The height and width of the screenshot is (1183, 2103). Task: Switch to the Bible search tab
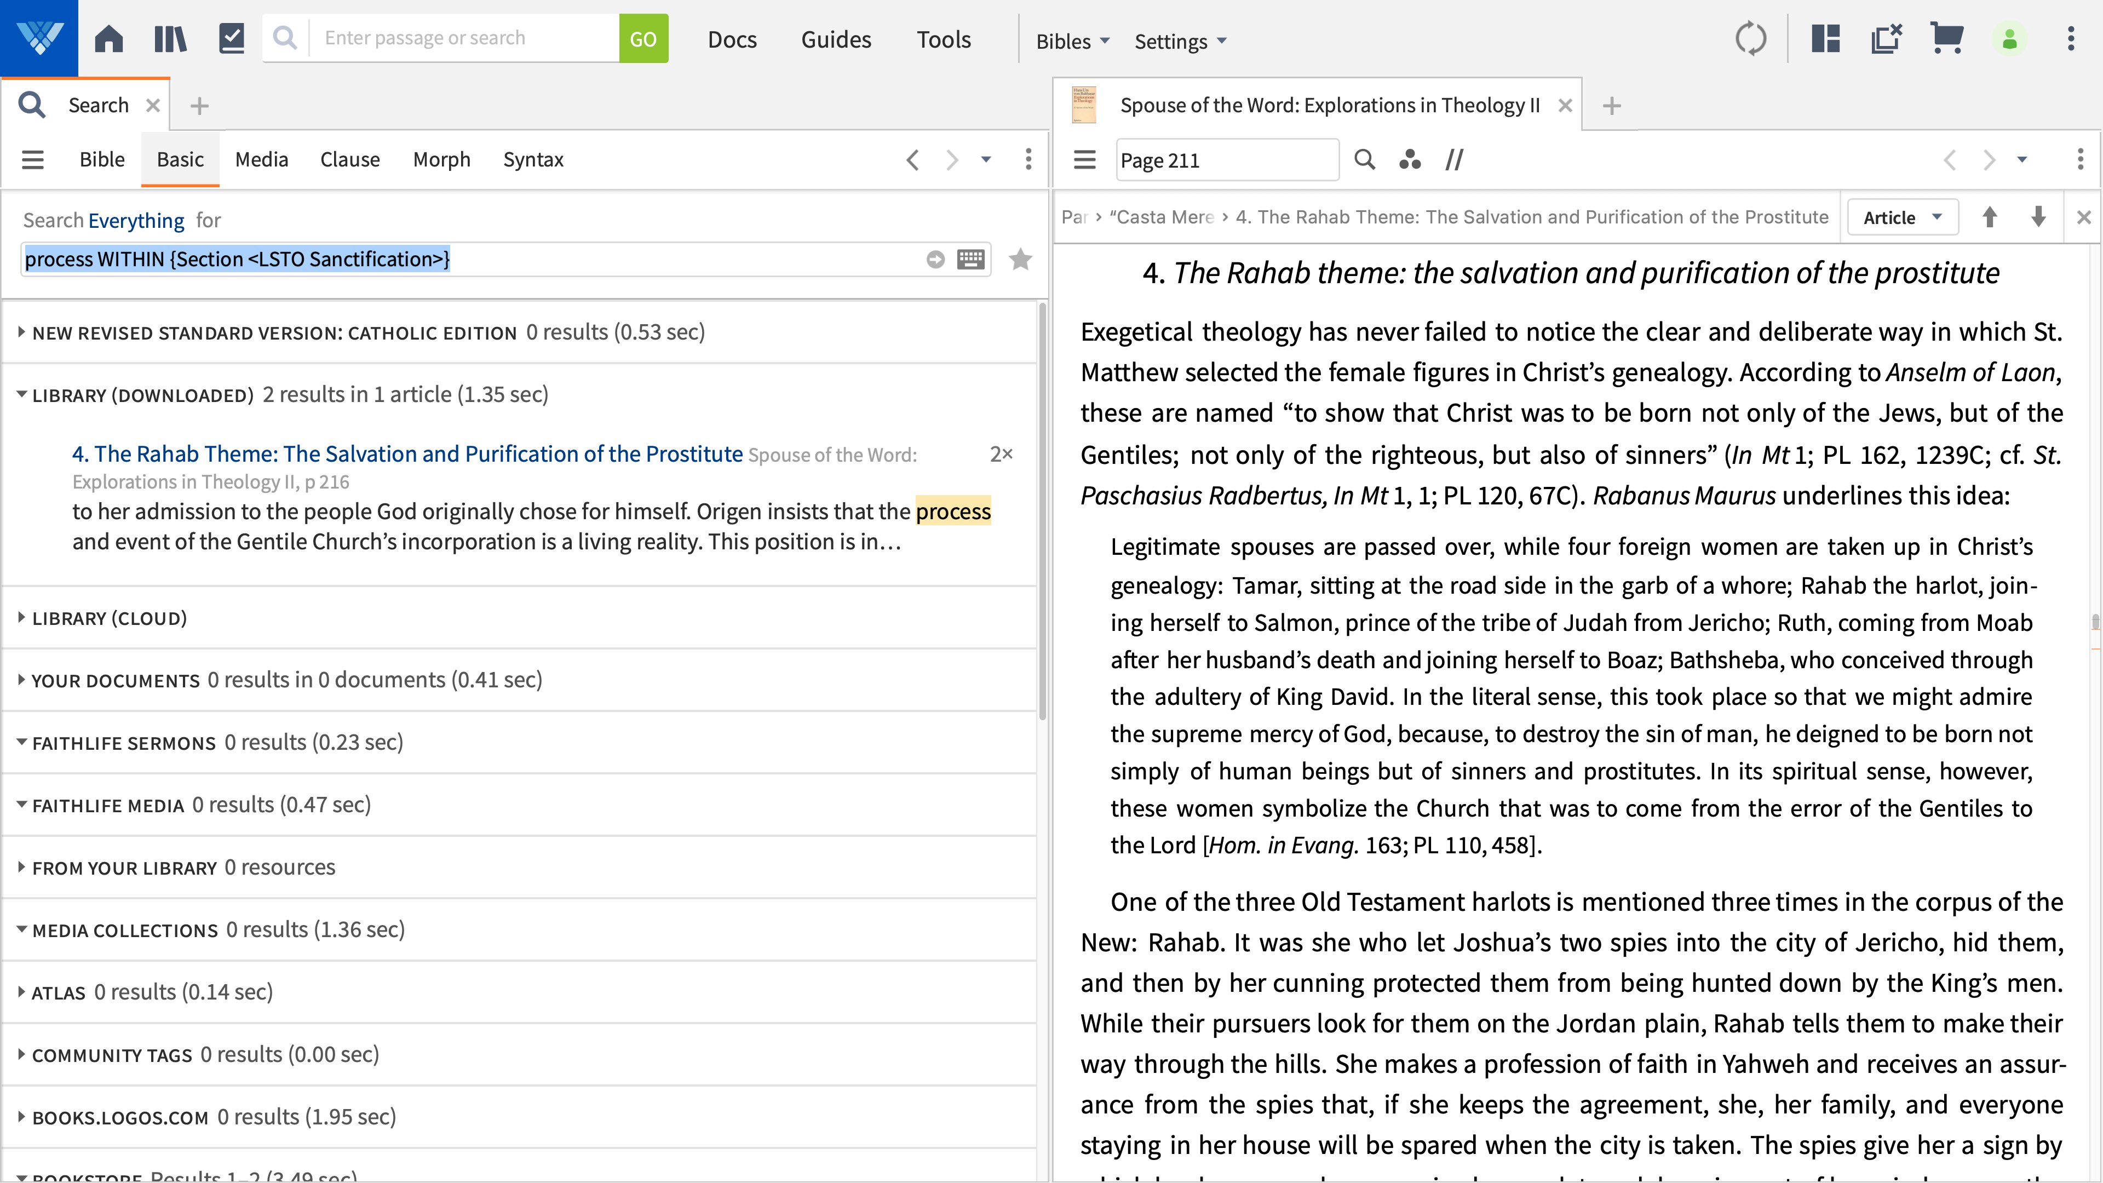point(102,159)
